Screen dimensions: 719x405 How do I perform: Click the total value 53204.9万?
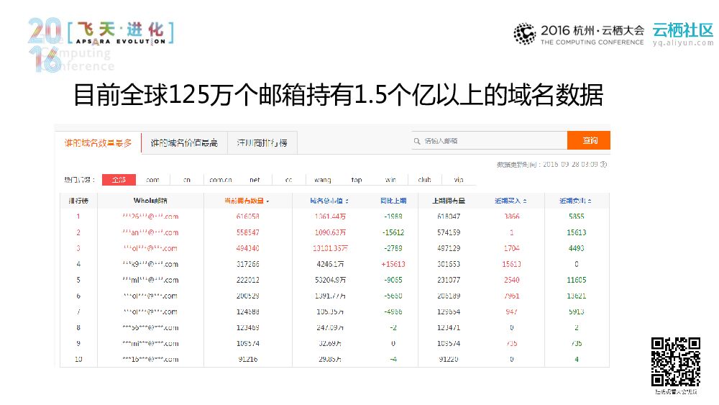(330, 280)
